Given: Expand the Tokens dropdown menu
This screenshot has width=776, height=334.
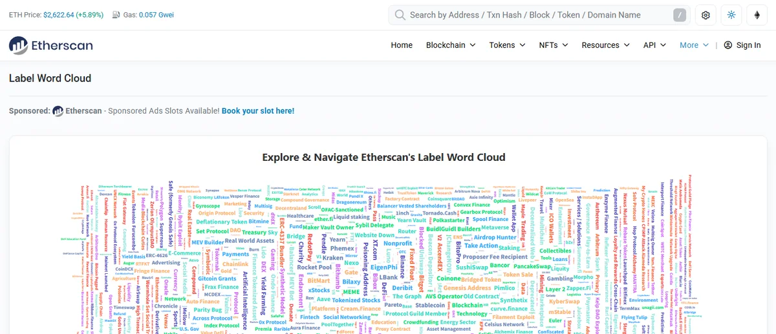Looking at the screenshot, I should pos(507,45).
